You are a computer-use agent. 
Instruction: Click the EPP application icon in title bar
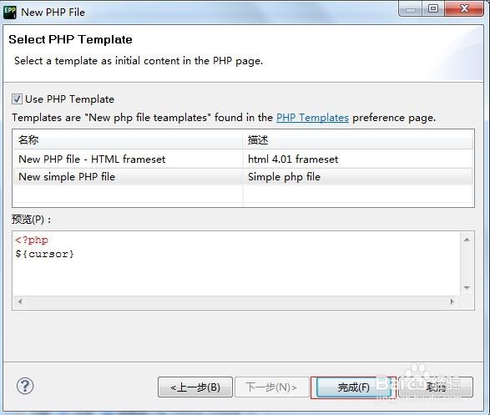tap(10, 13)
